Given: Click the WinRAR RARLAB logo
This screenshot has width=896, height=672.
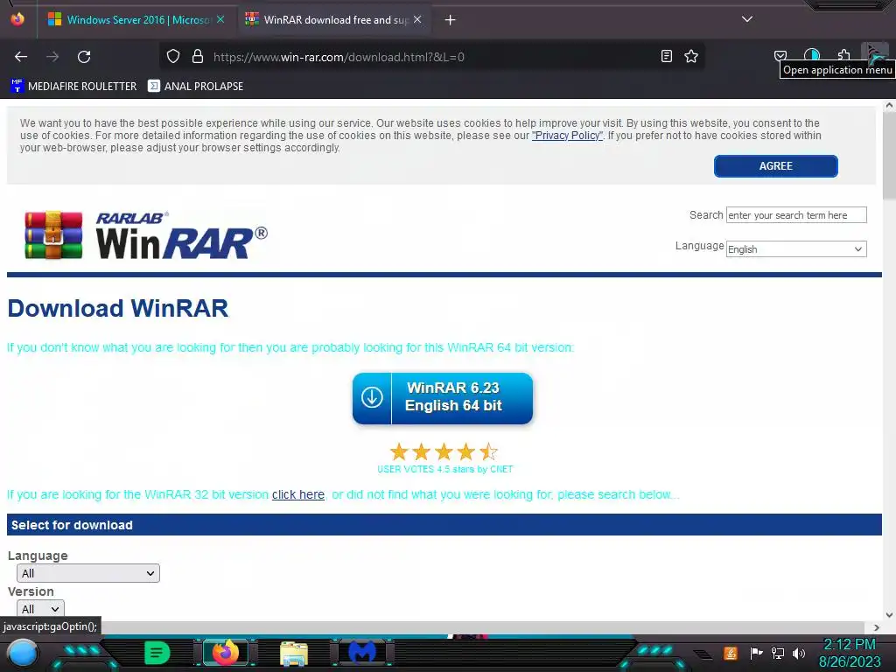Looking at the screenshot, I should [x=146, y=234].
